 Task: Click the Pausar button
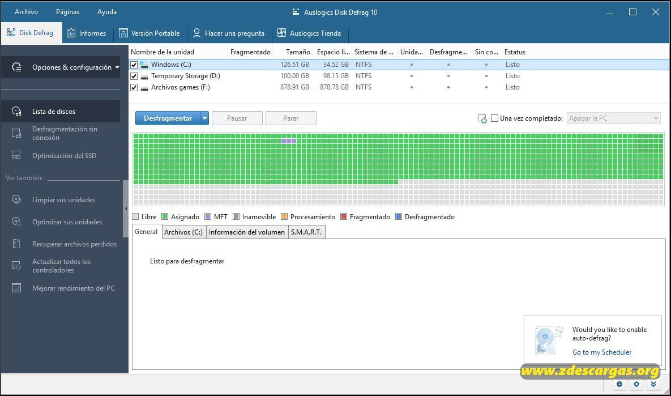(237, 118)
